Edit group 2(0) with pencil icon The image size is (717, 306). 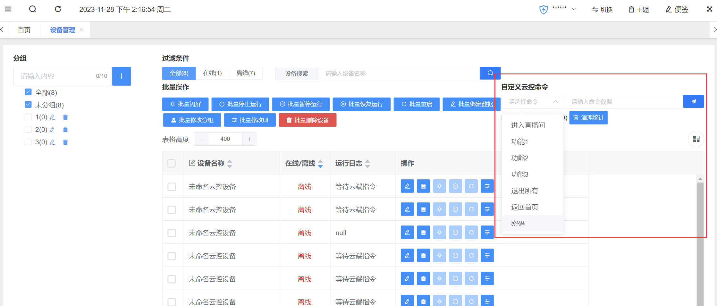point(53,130)
